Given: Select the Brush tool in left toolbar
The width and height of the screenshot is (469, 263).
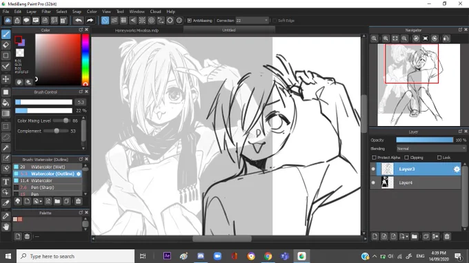Looking at the screenshot, I should 6,34.
